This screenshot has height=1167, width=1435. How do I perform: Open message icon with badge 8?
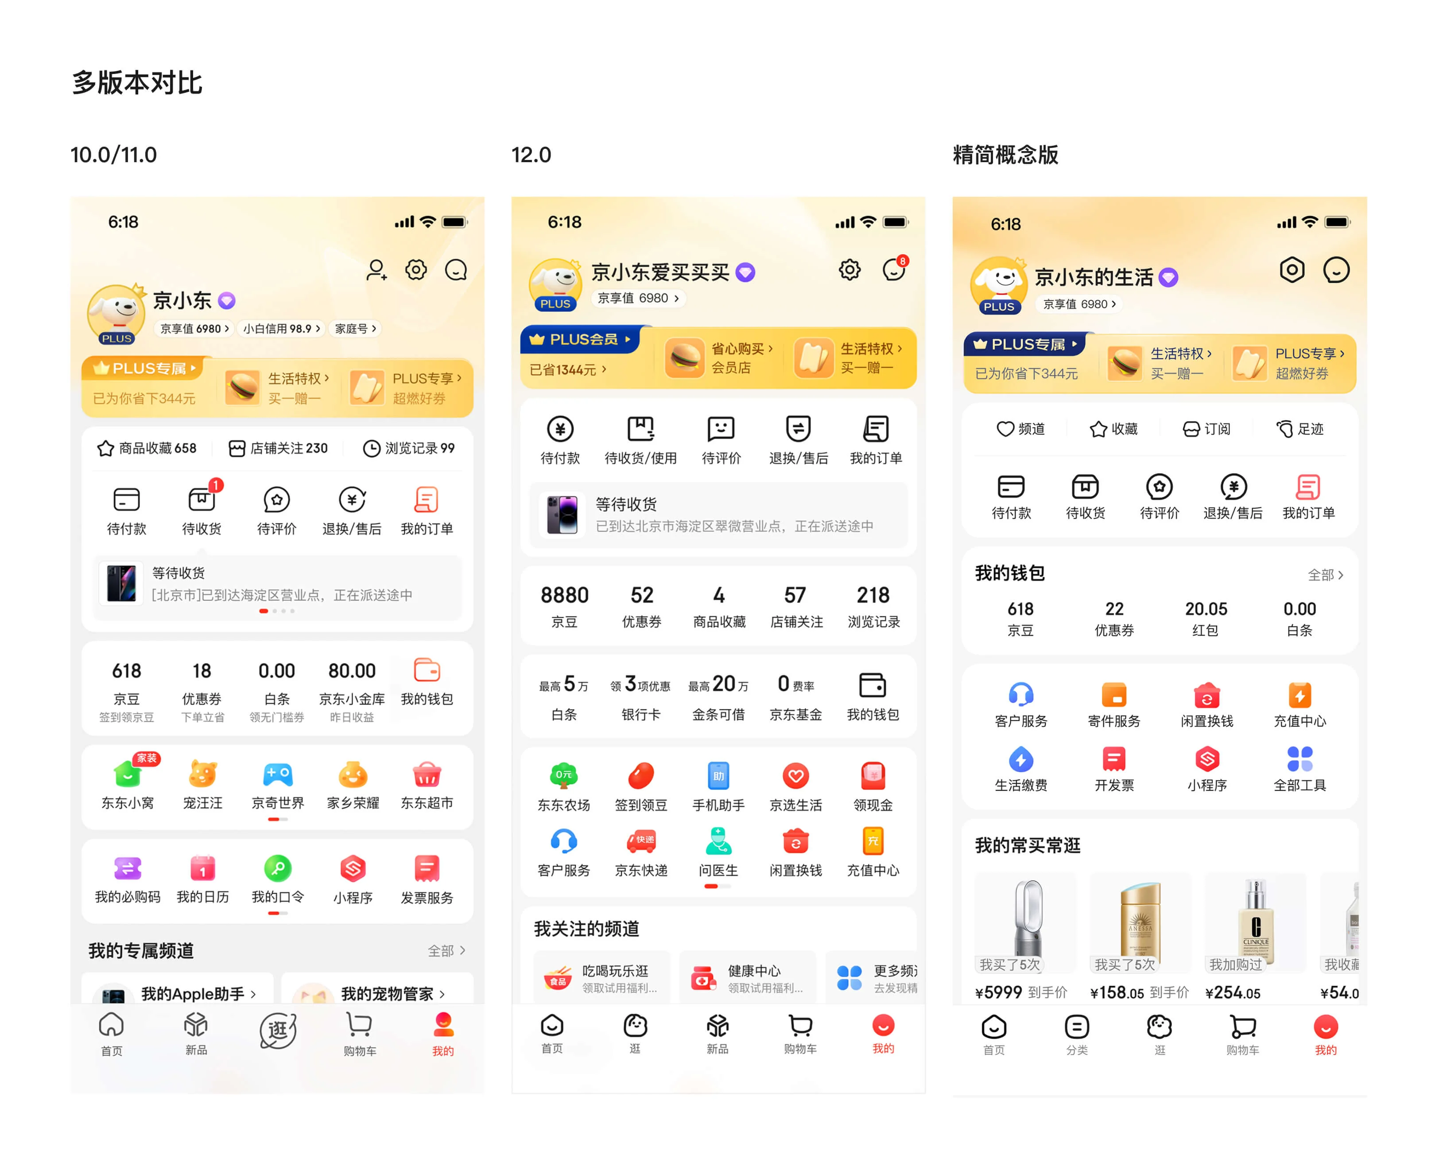(894, 269)
